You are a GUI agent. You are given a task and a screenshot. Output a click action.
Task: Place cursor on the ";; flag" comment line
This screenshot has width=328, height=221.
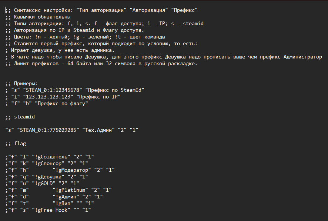pos(16,143)
